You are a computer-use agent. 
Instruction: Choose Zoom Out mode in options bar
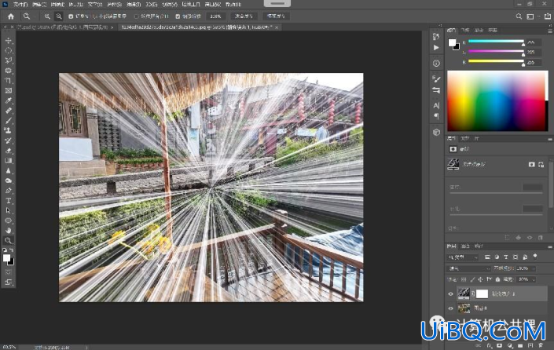[59, 16]
